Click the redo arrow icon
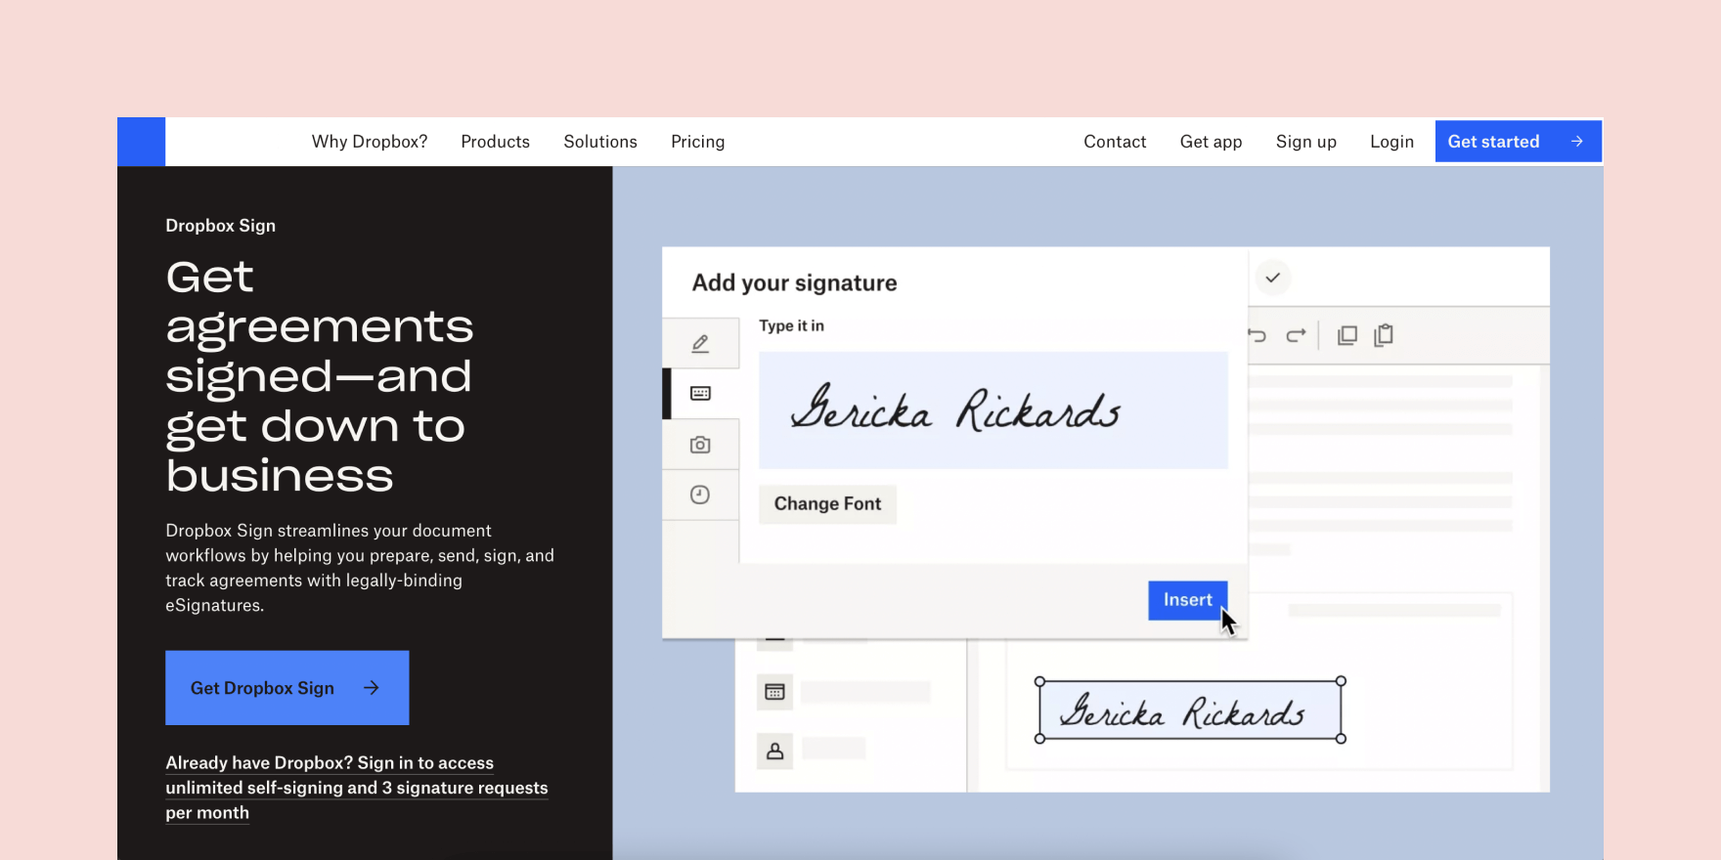The height and width of the screenshot is (860, 1721). (x=1296, y=336)
